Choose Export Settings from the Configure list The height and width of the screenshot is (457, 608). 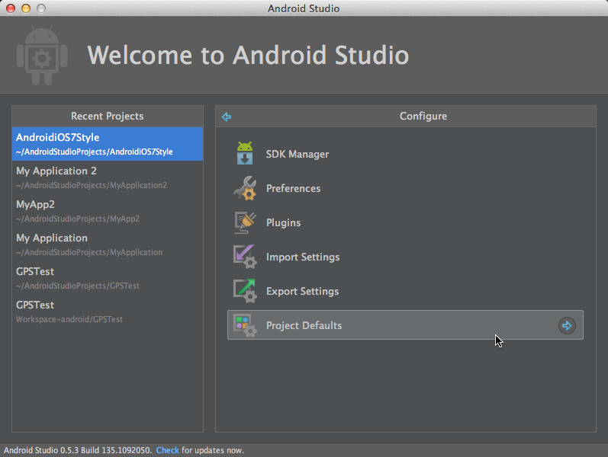[x=302, y=291]
